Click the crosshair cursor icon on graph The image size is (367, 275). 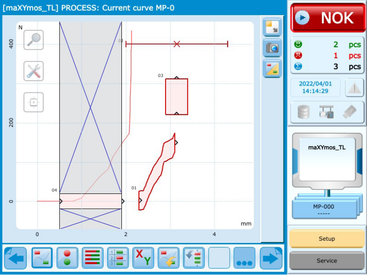coord(33,103)
